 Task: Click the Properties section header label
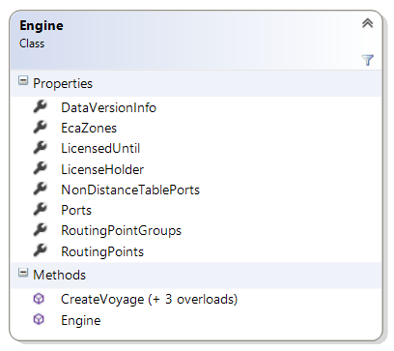point(63,84)
